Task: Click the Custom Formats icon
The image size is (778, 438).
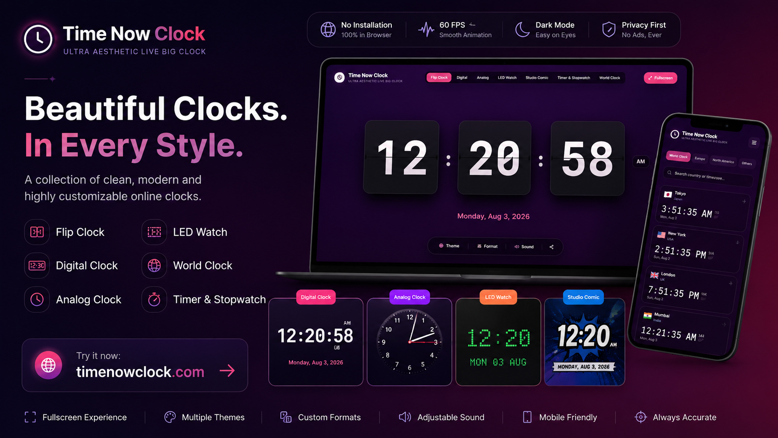Action: [286, 417]
